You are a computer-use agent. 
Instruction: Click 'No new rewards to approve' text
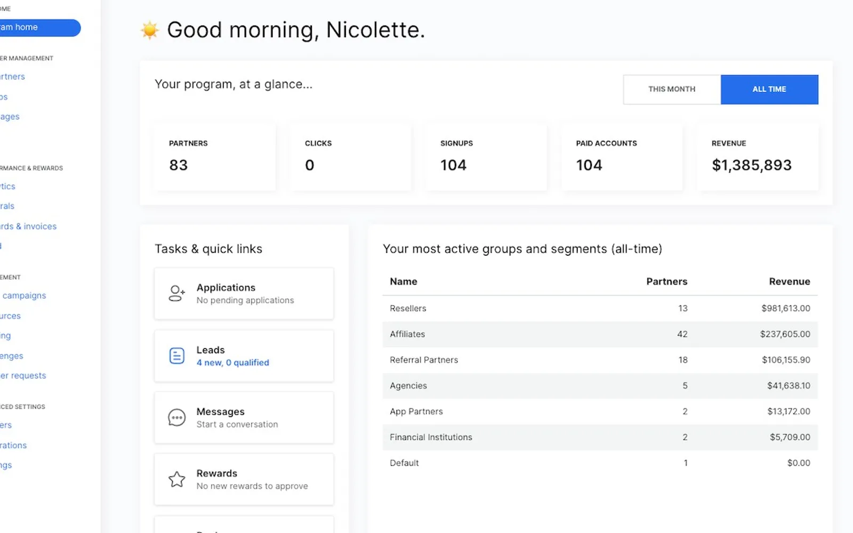[x=252, y=486]
